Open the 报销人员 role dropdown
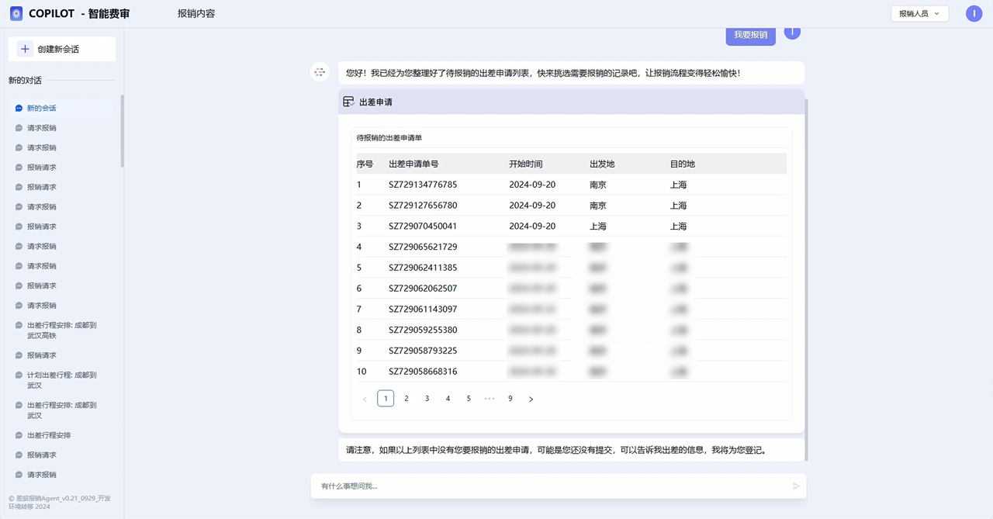Viewport: 993px width, 519px height. [x=919, y=14]
